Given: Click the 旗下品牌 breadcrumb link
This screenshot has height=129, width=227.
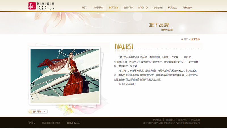Looking at the screenshot, I should click(x=196, y=39).
